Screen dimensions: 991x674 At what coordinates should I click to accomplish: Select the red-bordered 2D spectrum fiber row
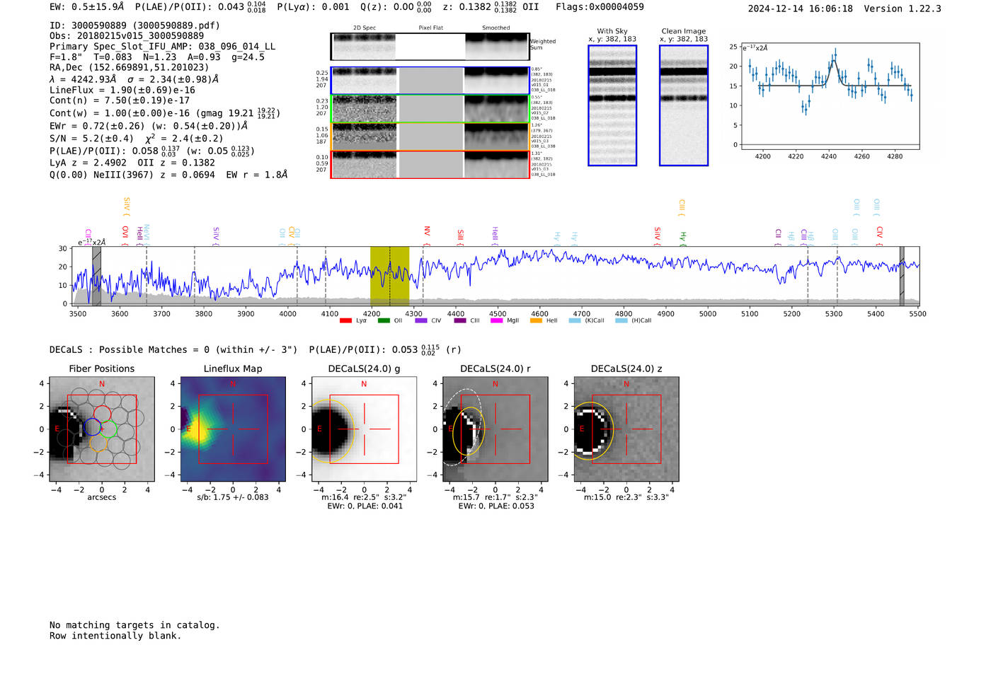click(x=430, y=164)
